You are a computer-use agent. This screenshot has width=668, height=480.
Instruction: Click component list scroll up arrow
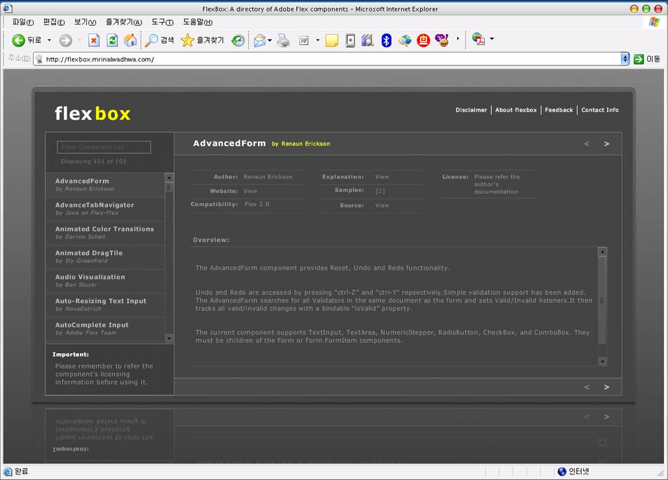pyautogui.click(x=169, y=177)
